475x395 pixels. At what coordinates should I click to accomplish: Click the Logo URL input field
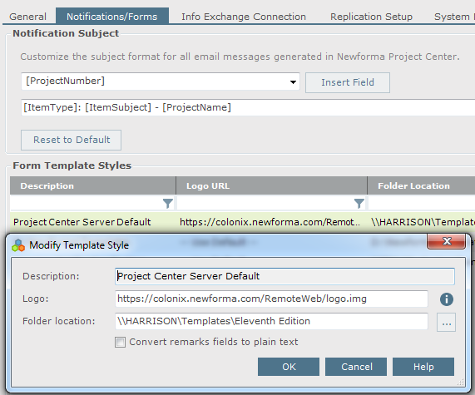(271, 299)
